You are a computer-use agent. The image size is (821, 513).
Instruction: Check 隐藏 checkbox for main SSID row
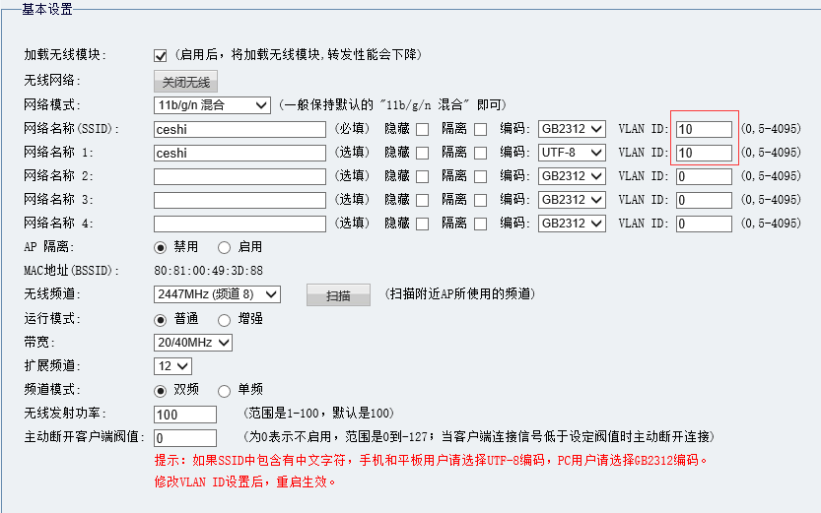coord(422,129)
